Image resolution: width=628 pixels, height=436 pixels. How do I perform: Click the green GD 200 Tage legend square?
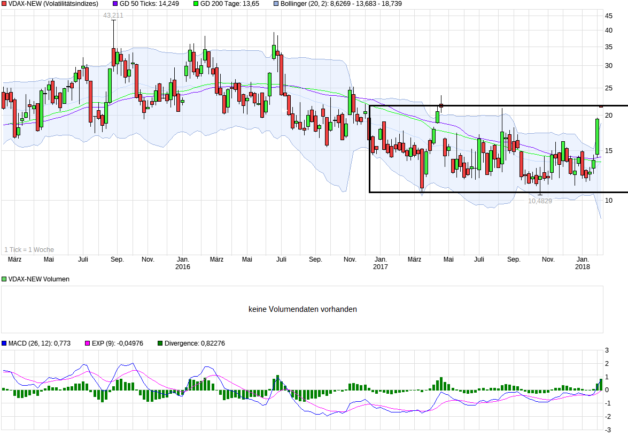click(x=196, y=4)
